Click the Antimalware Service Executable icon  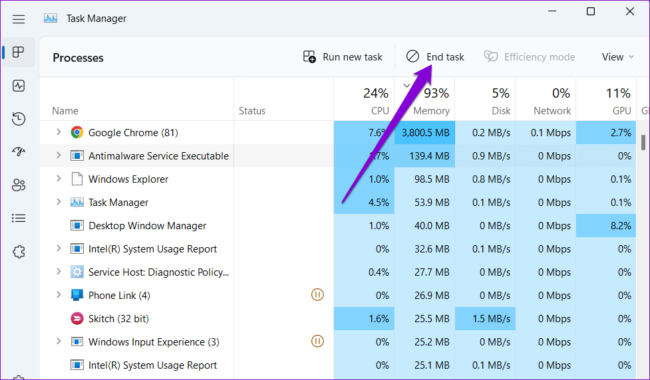pyautogui.click(x=77, y=156)
